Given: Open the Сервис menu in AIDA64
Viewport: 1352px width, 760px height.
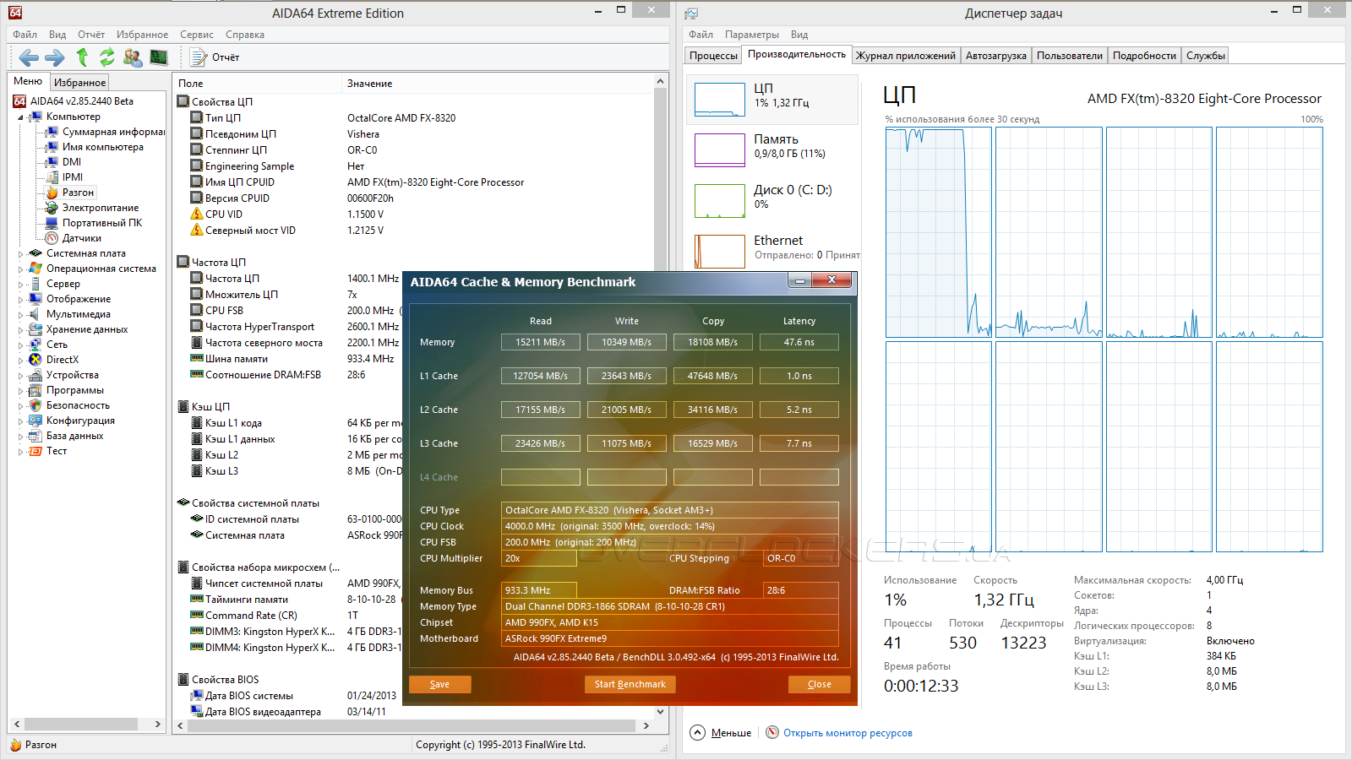Looking at the screenshot, I should pyautogui.click(x=196, y=35).
